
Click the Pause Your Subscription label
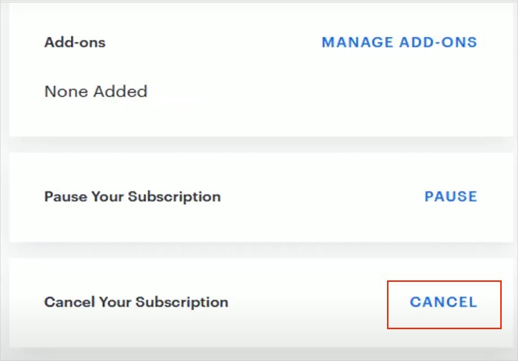coord(132,197)
